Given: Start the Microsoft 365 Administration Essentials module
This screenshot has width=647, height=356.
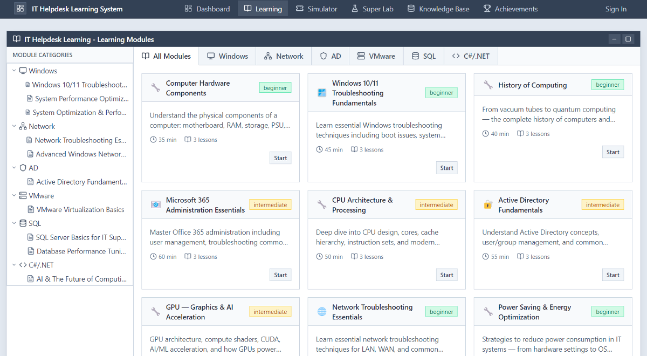Looking at the screenshot, I should 280,275.
